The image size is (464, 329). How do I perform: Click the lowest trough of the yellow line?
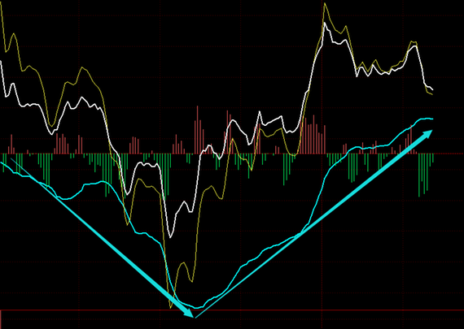coord(171,307)
